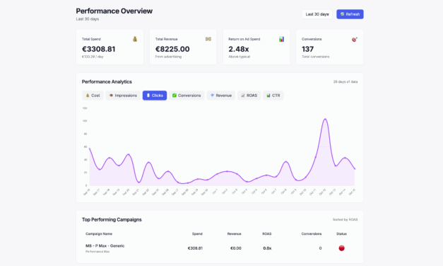Click the Spend column header
443x266 pixels.
click(197, 233)
